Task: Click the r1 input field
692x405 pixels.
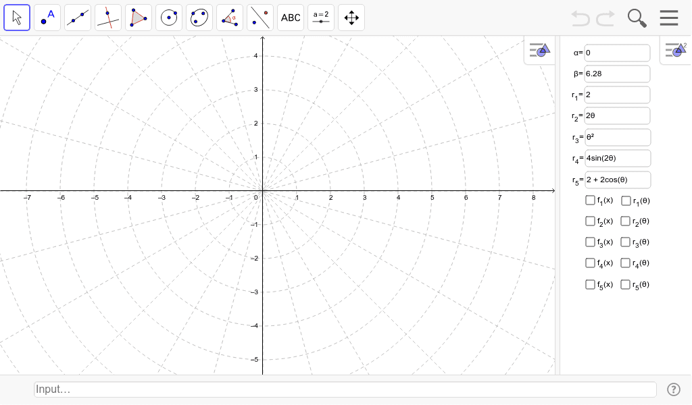Action: coord(617,94)
